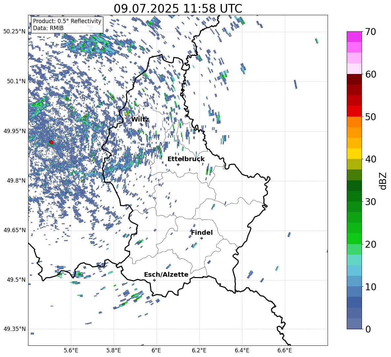Click the Findel station cross marker
This screenshot has height=357, width=391.
(x=201, y=238)
